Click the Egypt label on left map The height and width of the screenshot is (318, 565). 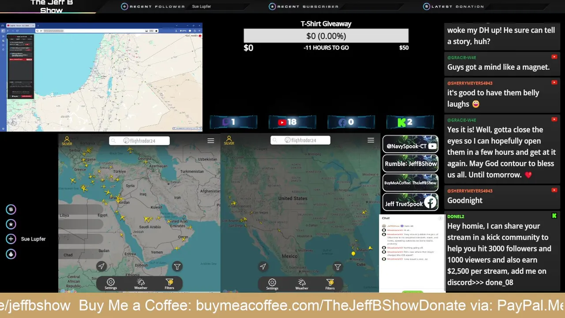coord(102,215)
